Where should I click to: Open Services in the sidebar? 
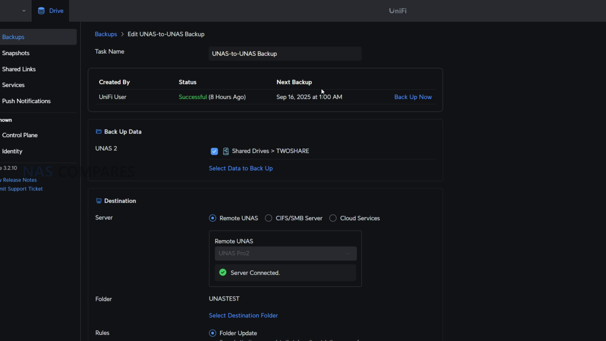(x=13, y=85)
